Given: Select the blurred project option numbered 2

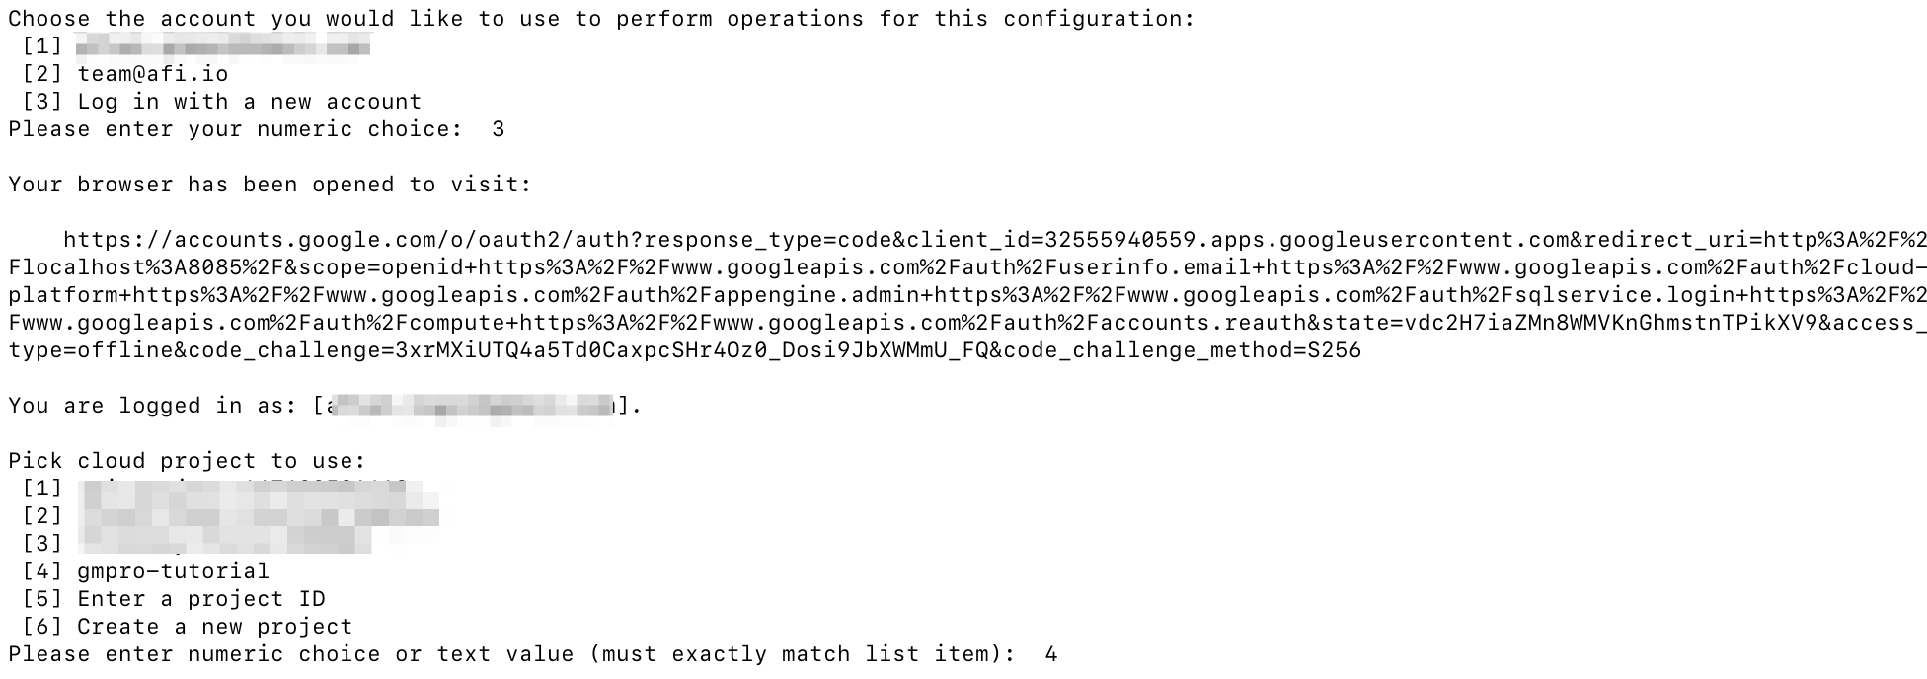Looking at the screenshot, I should tap(259, 516).
